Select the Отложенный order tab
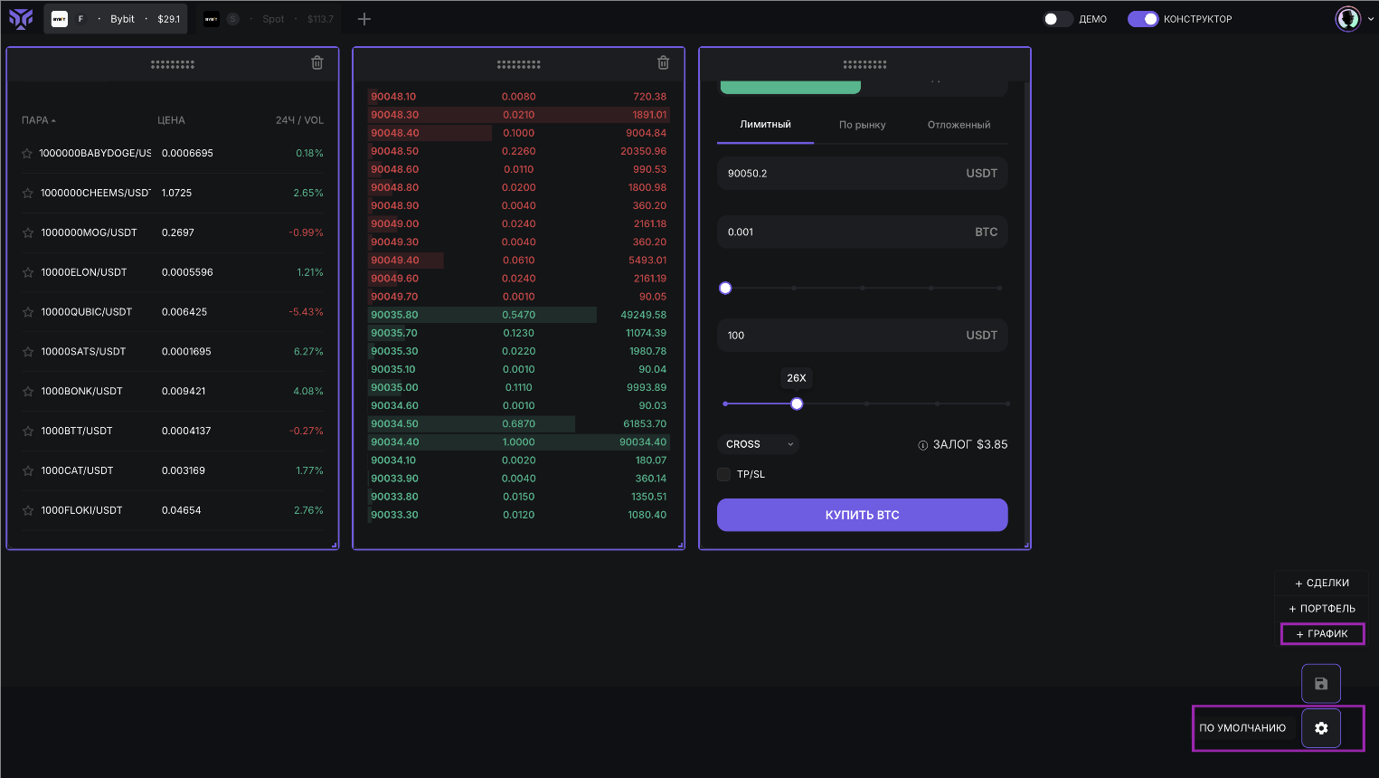Image resolution: width=1379 pixels, height=778 pixels. click(x=959, y=125)
